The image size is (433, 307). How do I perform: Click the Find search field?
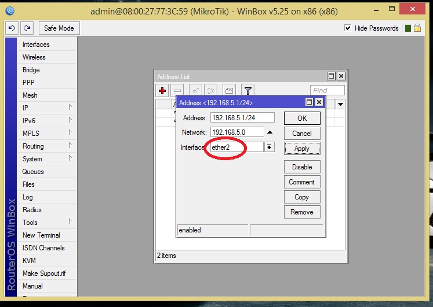[x=328, y=90]
